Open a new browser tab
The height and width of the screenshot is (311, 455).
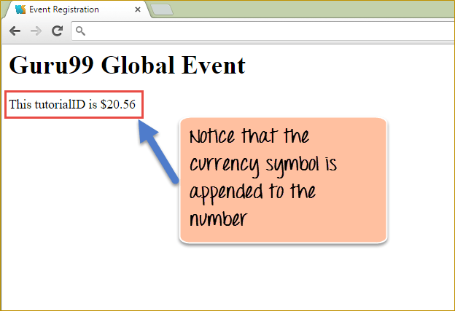[160, 9]
